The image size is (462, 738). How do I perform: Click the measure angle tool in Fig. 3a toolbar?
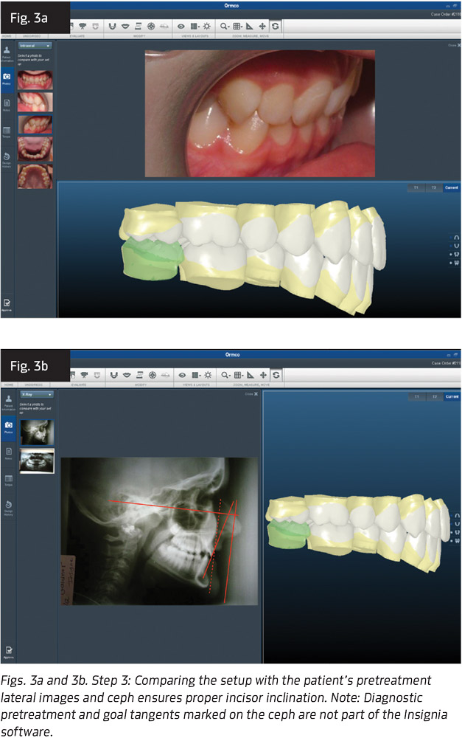pyautogui.click(x=250, y=26)
